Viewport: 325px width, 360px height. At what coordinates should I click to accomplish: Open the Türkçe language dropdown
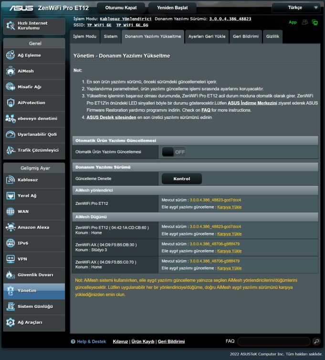coord(296,8)
